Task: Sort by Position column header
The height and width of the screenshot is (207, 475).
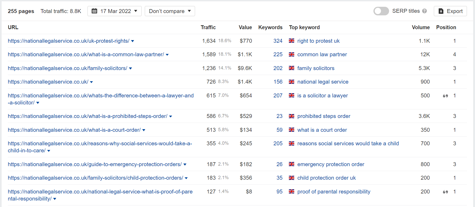Action: coord(446,27)
